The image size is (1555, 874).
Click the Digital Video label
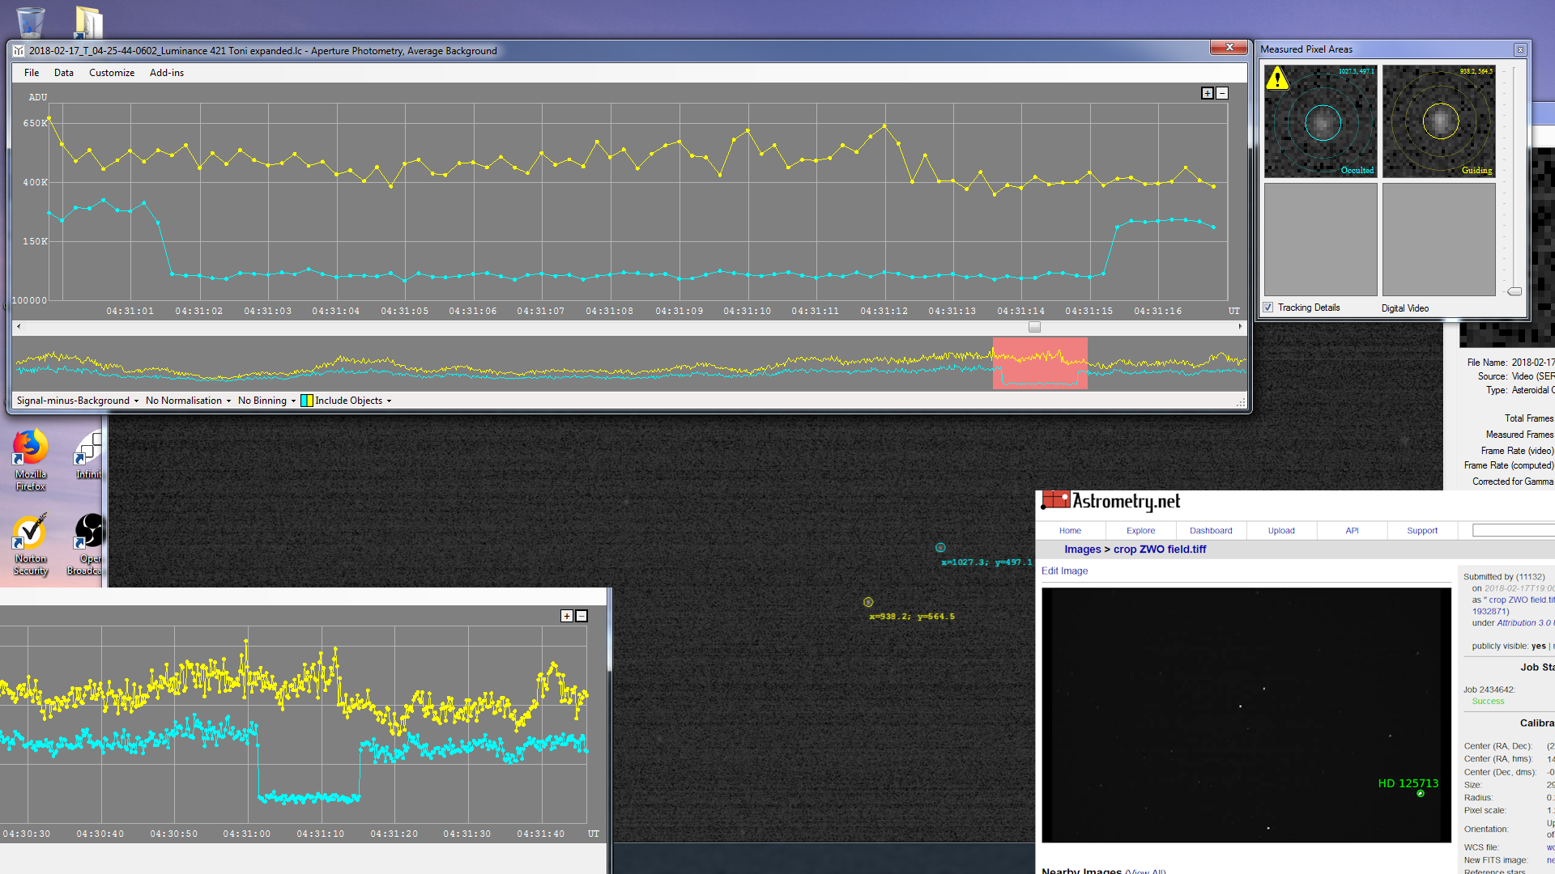click(1405, 308)
